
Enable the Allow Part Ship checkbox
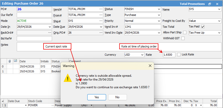pyautogui.click(x=185, y=33)
